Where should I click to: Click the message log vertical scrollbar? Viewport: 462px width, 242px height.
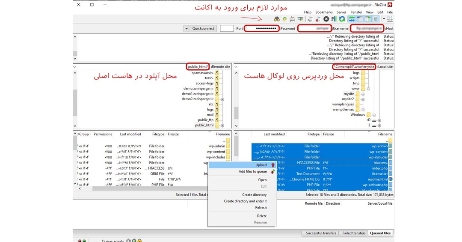coord(75,47)
